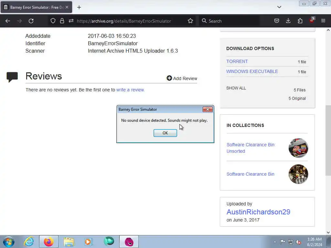
Task: Follow the write a review link
Action: (x=130, y=90)
